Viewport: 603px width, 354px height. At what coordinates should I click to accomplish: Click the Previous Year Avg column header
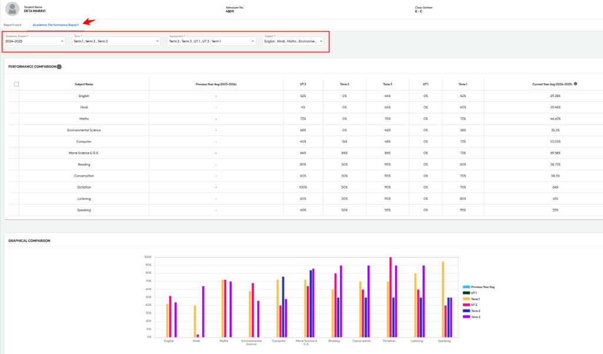click(216, 84)
